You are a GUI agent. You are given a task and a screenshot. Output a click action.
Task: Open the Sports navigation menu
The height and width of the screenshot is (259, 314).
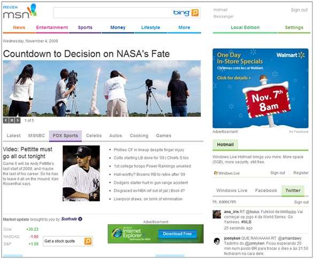click(x=85, y=28)
